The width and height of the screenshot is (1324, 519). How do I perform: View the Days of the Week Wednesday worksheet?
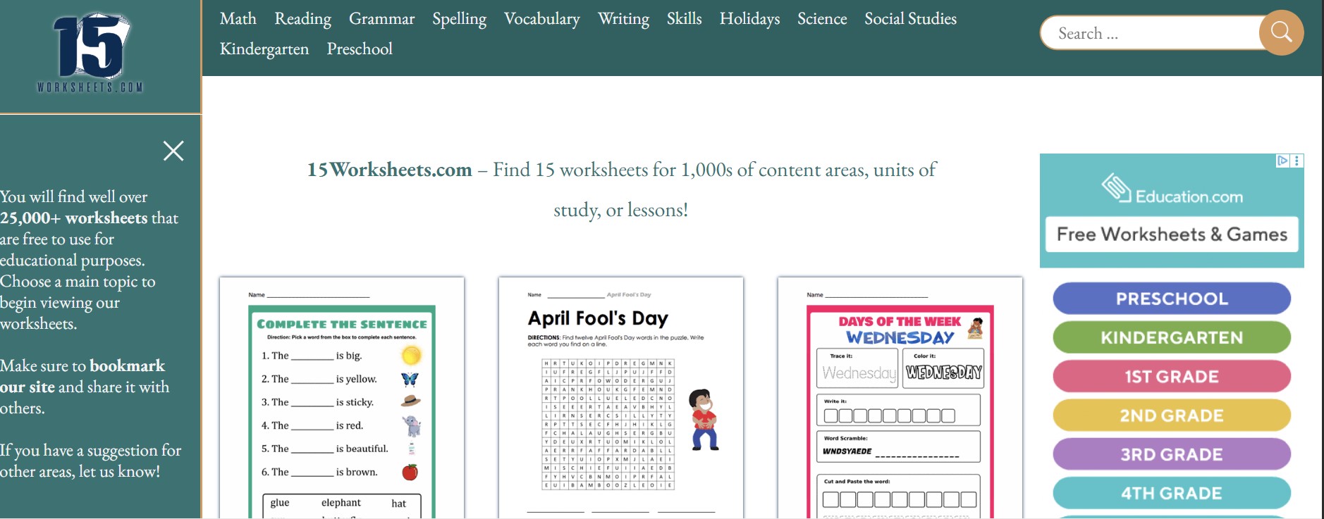click(900, 398)
